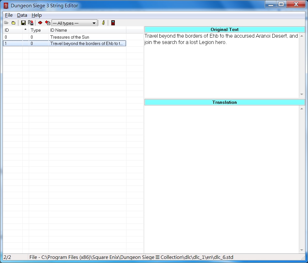Screen dimensions: 308x263
Task: Click the asterisk column header
Action: (26, 30)
